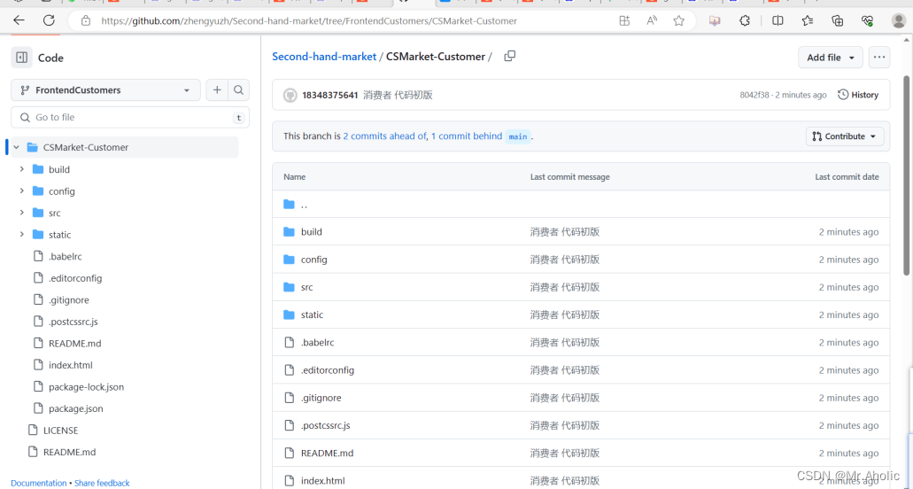Select .gitignore in the file tree
Screen dimensions: 913x489
pos(69,299)
